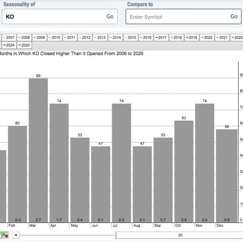Toggle the 2010 year series
243x243 pixels.
coord(55,38)
